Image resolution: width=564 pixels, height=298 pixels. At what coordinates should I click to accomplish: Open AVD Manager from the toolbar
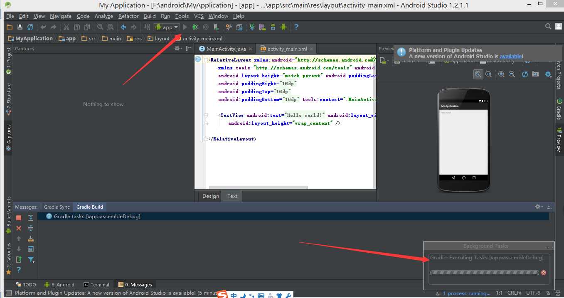pos(262,27)
